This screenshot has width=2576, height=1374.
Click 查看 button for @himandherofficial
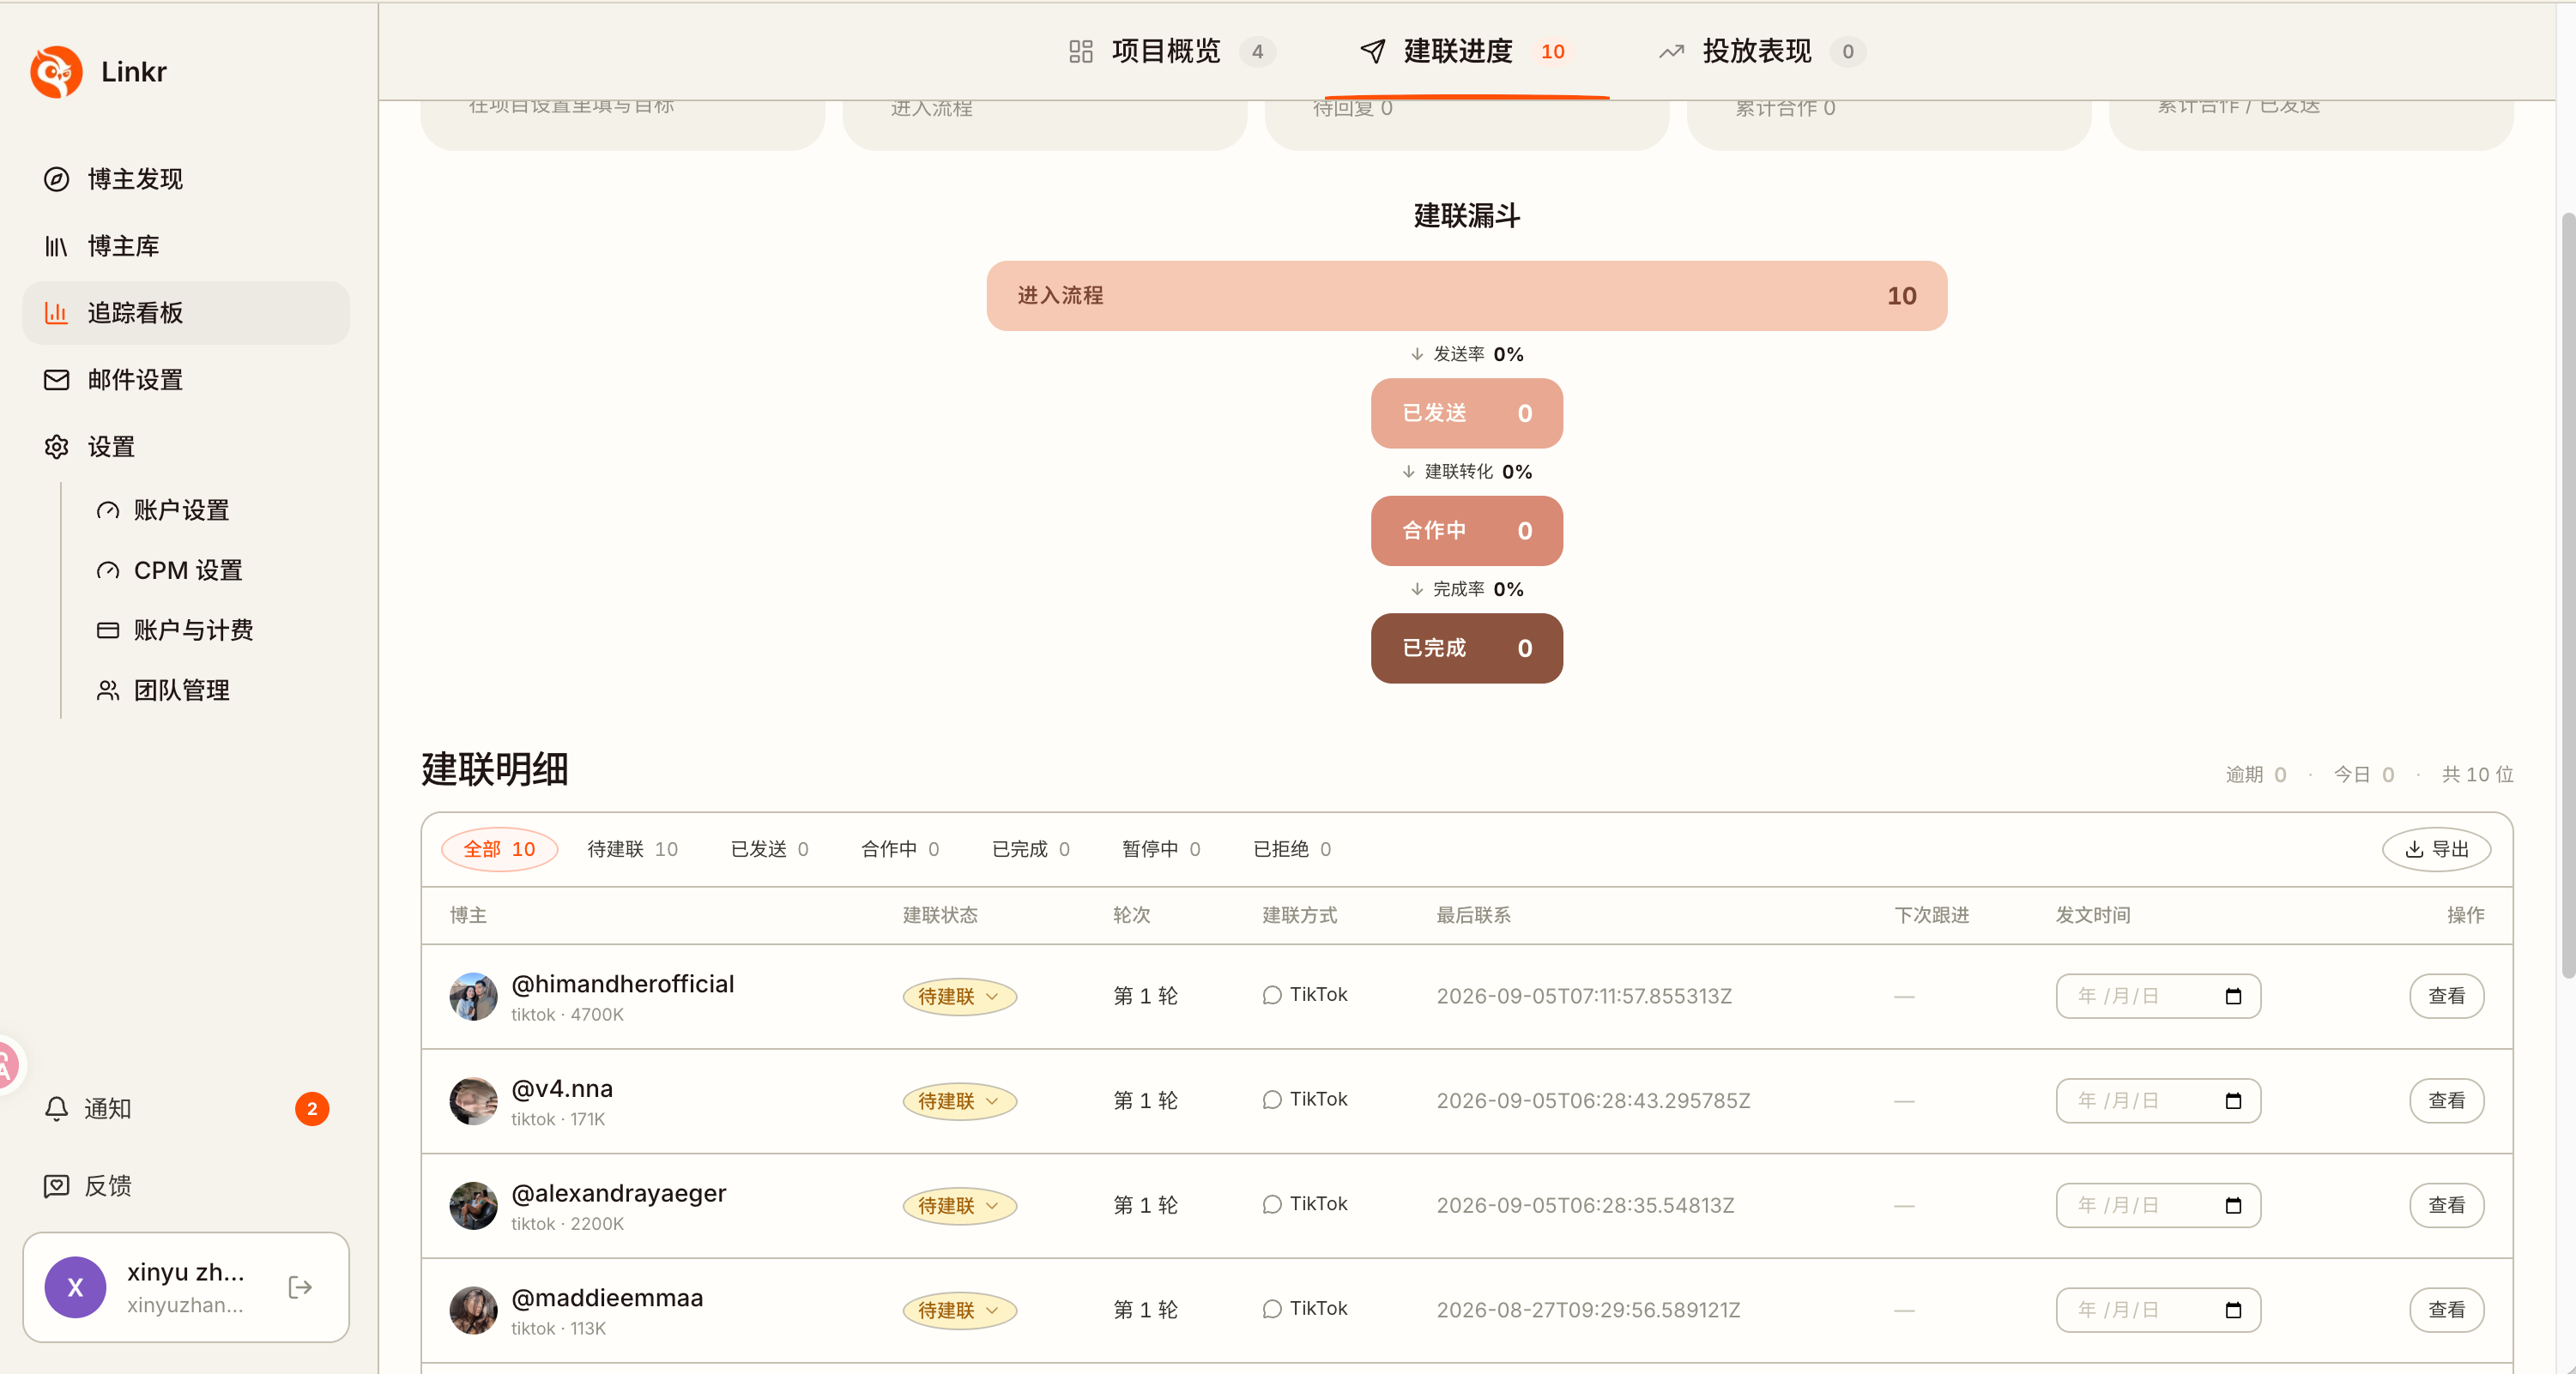[2446, 997]
